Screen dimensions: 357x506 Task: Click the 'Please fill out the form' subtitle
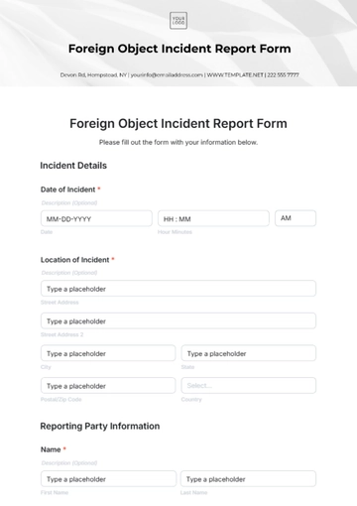(x=178, y=142)
